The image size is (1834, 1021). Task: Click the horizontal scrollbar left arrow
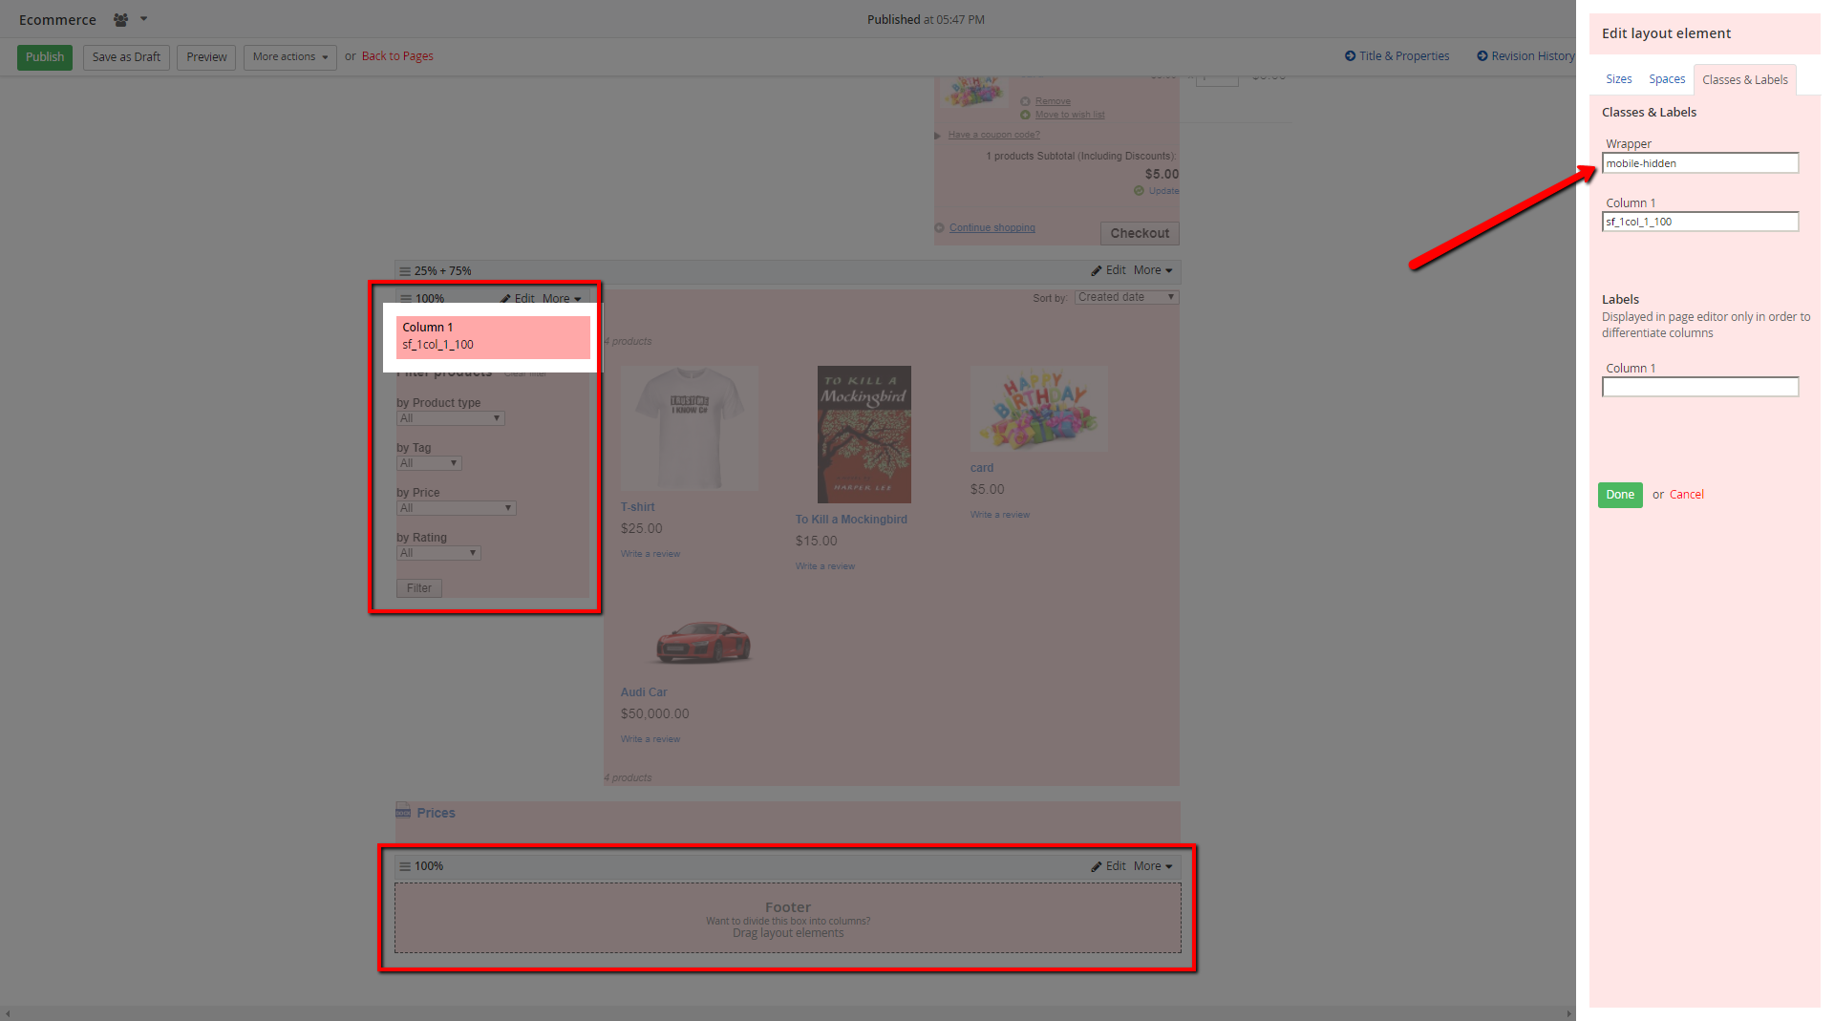pos(8,1013)
